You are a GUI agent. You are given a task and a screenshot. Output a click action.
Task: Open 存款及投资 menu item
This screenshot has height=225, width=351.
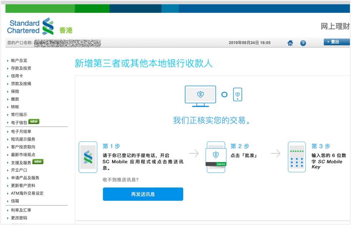[x=21, y=68]
